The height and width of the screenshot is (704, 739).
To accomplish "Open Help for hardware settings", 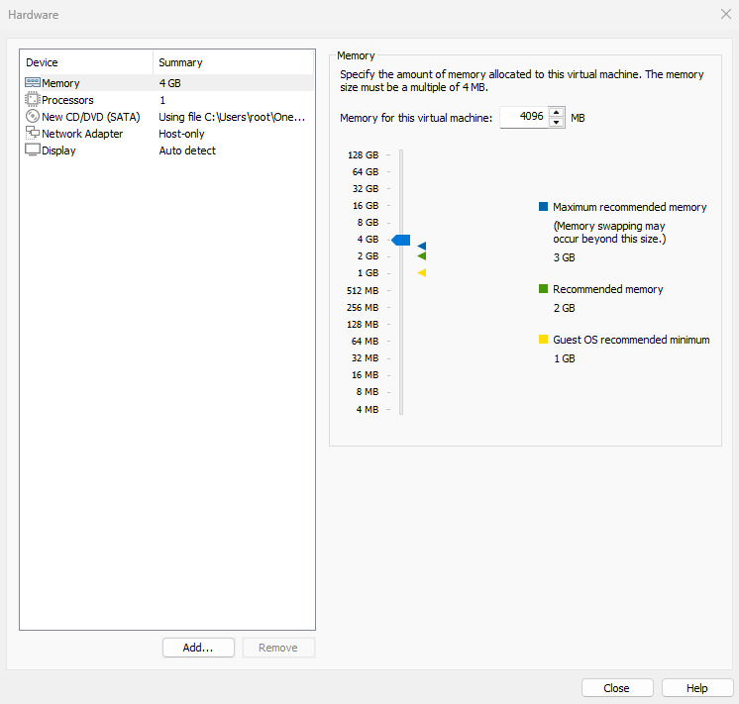I will [697, 688].
